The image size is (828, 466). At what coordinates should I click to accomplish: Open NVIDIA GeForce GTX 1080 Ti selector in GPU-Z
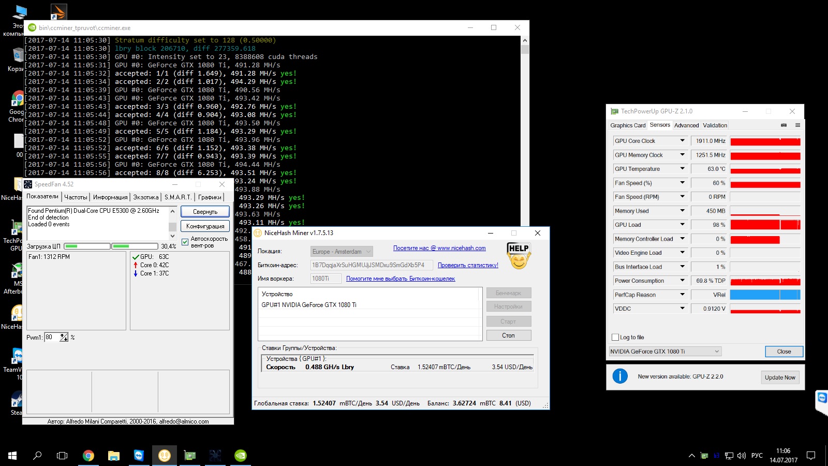click(665, 352)
